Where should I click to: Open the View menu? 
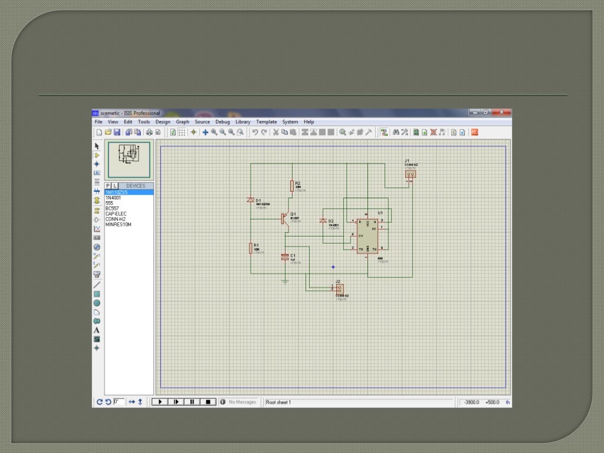pyautogui.click(x=113, y=122)
